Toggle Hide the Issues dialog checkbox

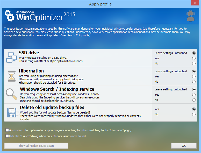tap(7, 136)
